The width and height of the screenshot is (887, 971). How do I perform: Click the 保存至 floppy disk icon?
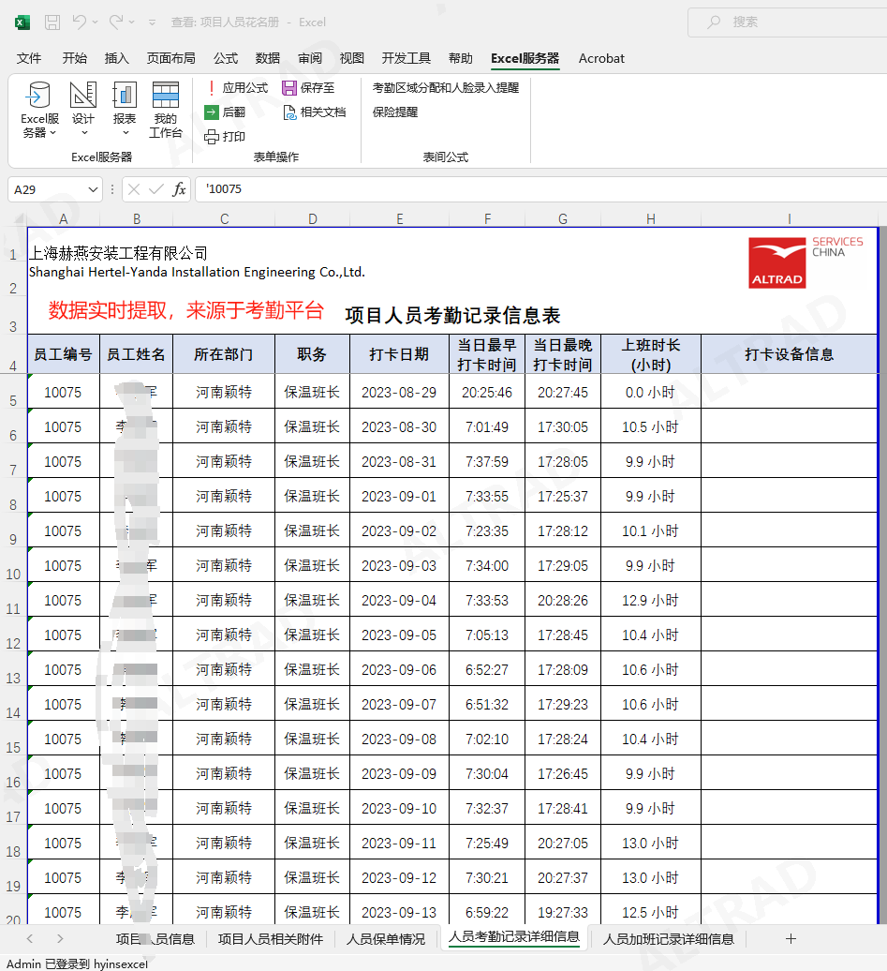(x=289, y=88)
